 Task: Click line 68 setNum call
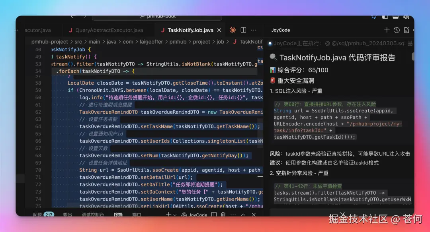click(x=164, y=156)
